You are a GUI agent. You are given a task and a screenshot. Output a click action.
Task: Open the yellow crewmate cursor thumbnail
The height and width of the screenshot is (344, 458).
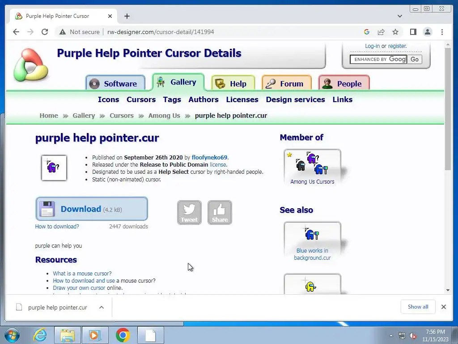[x=312, y=284]
